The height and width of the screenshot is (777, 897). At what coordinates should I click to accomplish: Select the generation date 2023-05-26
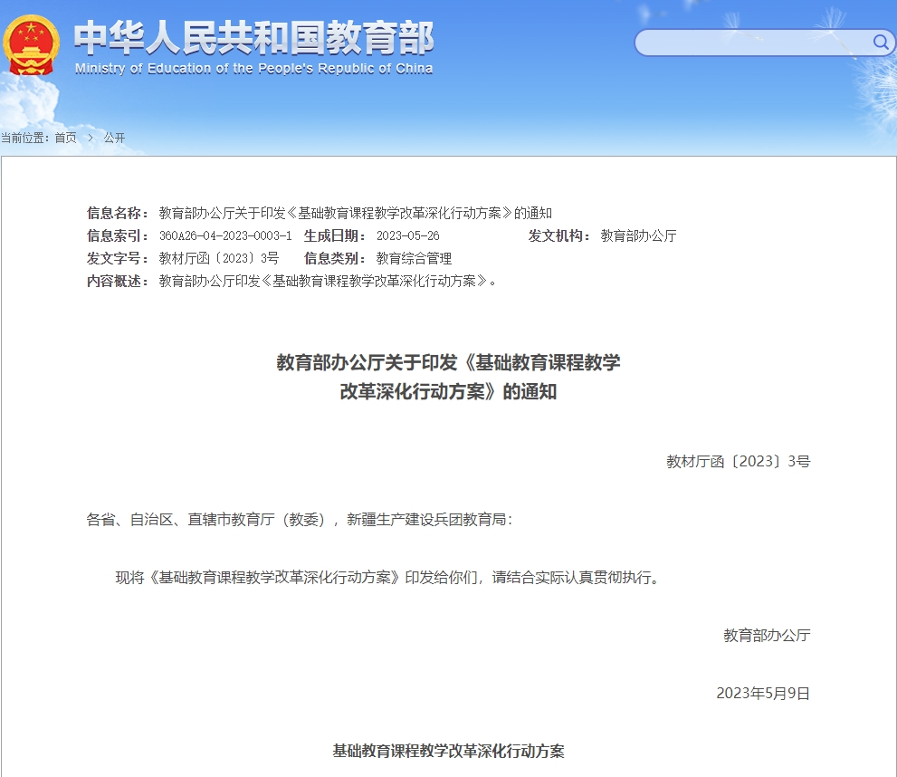(408, 235)
